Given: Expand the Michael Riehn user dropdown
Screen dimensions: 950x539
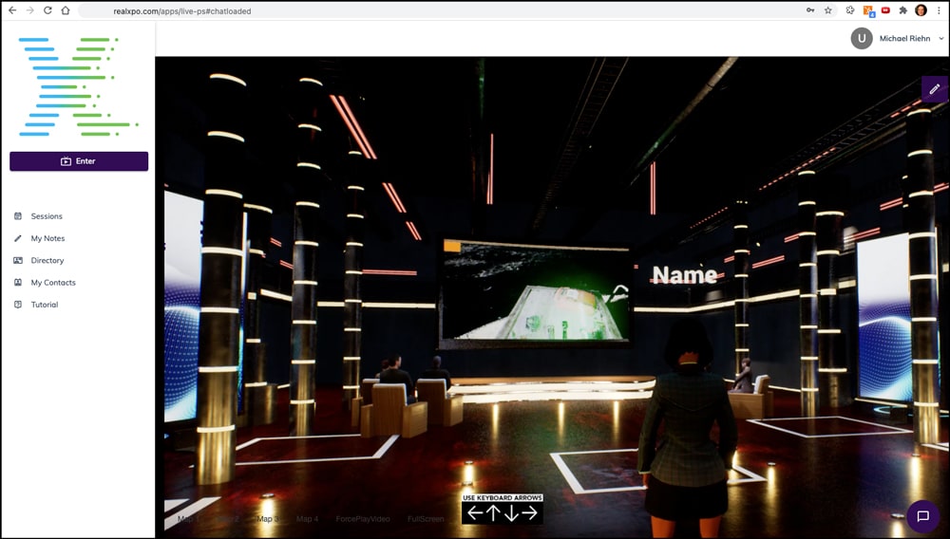Looking at the screenshot, I should click(x=941, y=38).
